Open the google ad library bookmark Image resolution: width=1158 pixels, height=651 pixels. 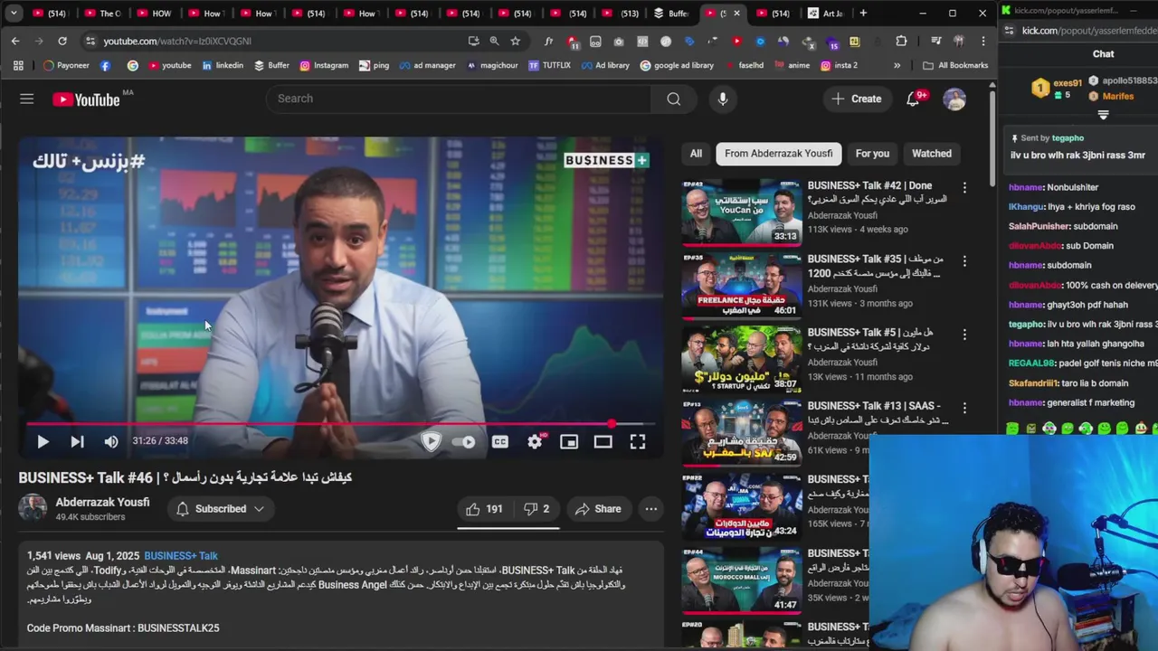click(677, 65)
